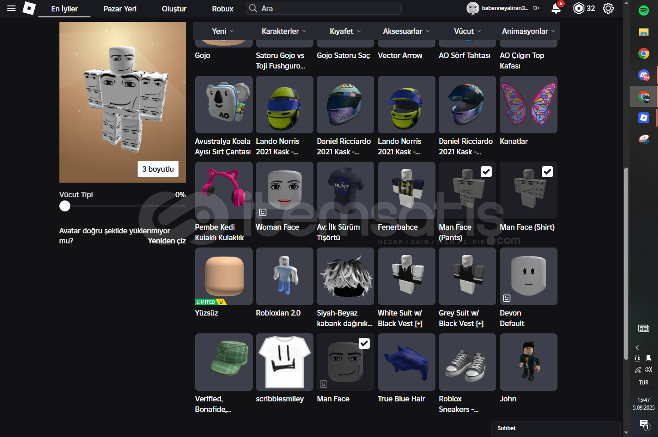Uncheck the Man Face (Shirt) item
Image resolution: width=658 pixels, height=437 pixels.
pyautogui.click(x=547, y=172)
